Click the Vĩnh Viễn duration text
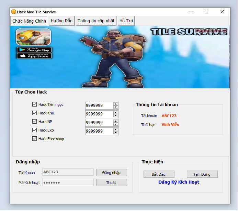Screen dimensions: 238x211 tap(170, 125)
